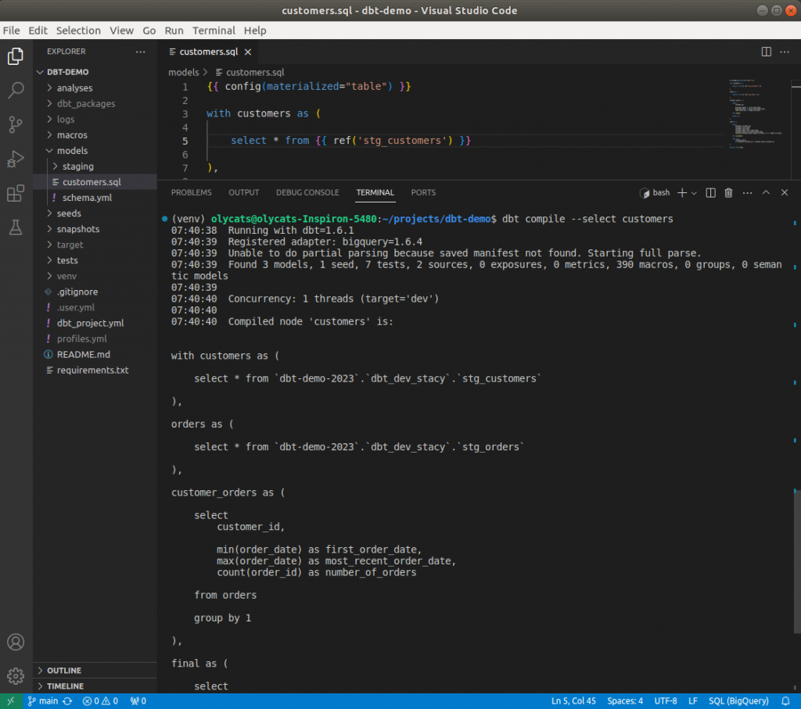
Task: Create a new terminal with plus icon
Action: (682, 192)
